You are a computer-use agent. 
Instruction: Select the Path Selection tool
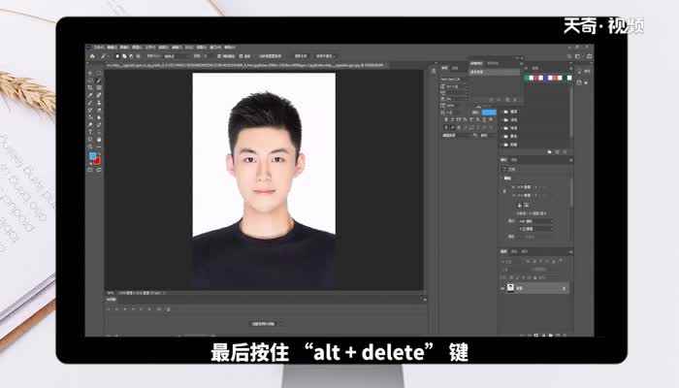click(x=99, y=132)
